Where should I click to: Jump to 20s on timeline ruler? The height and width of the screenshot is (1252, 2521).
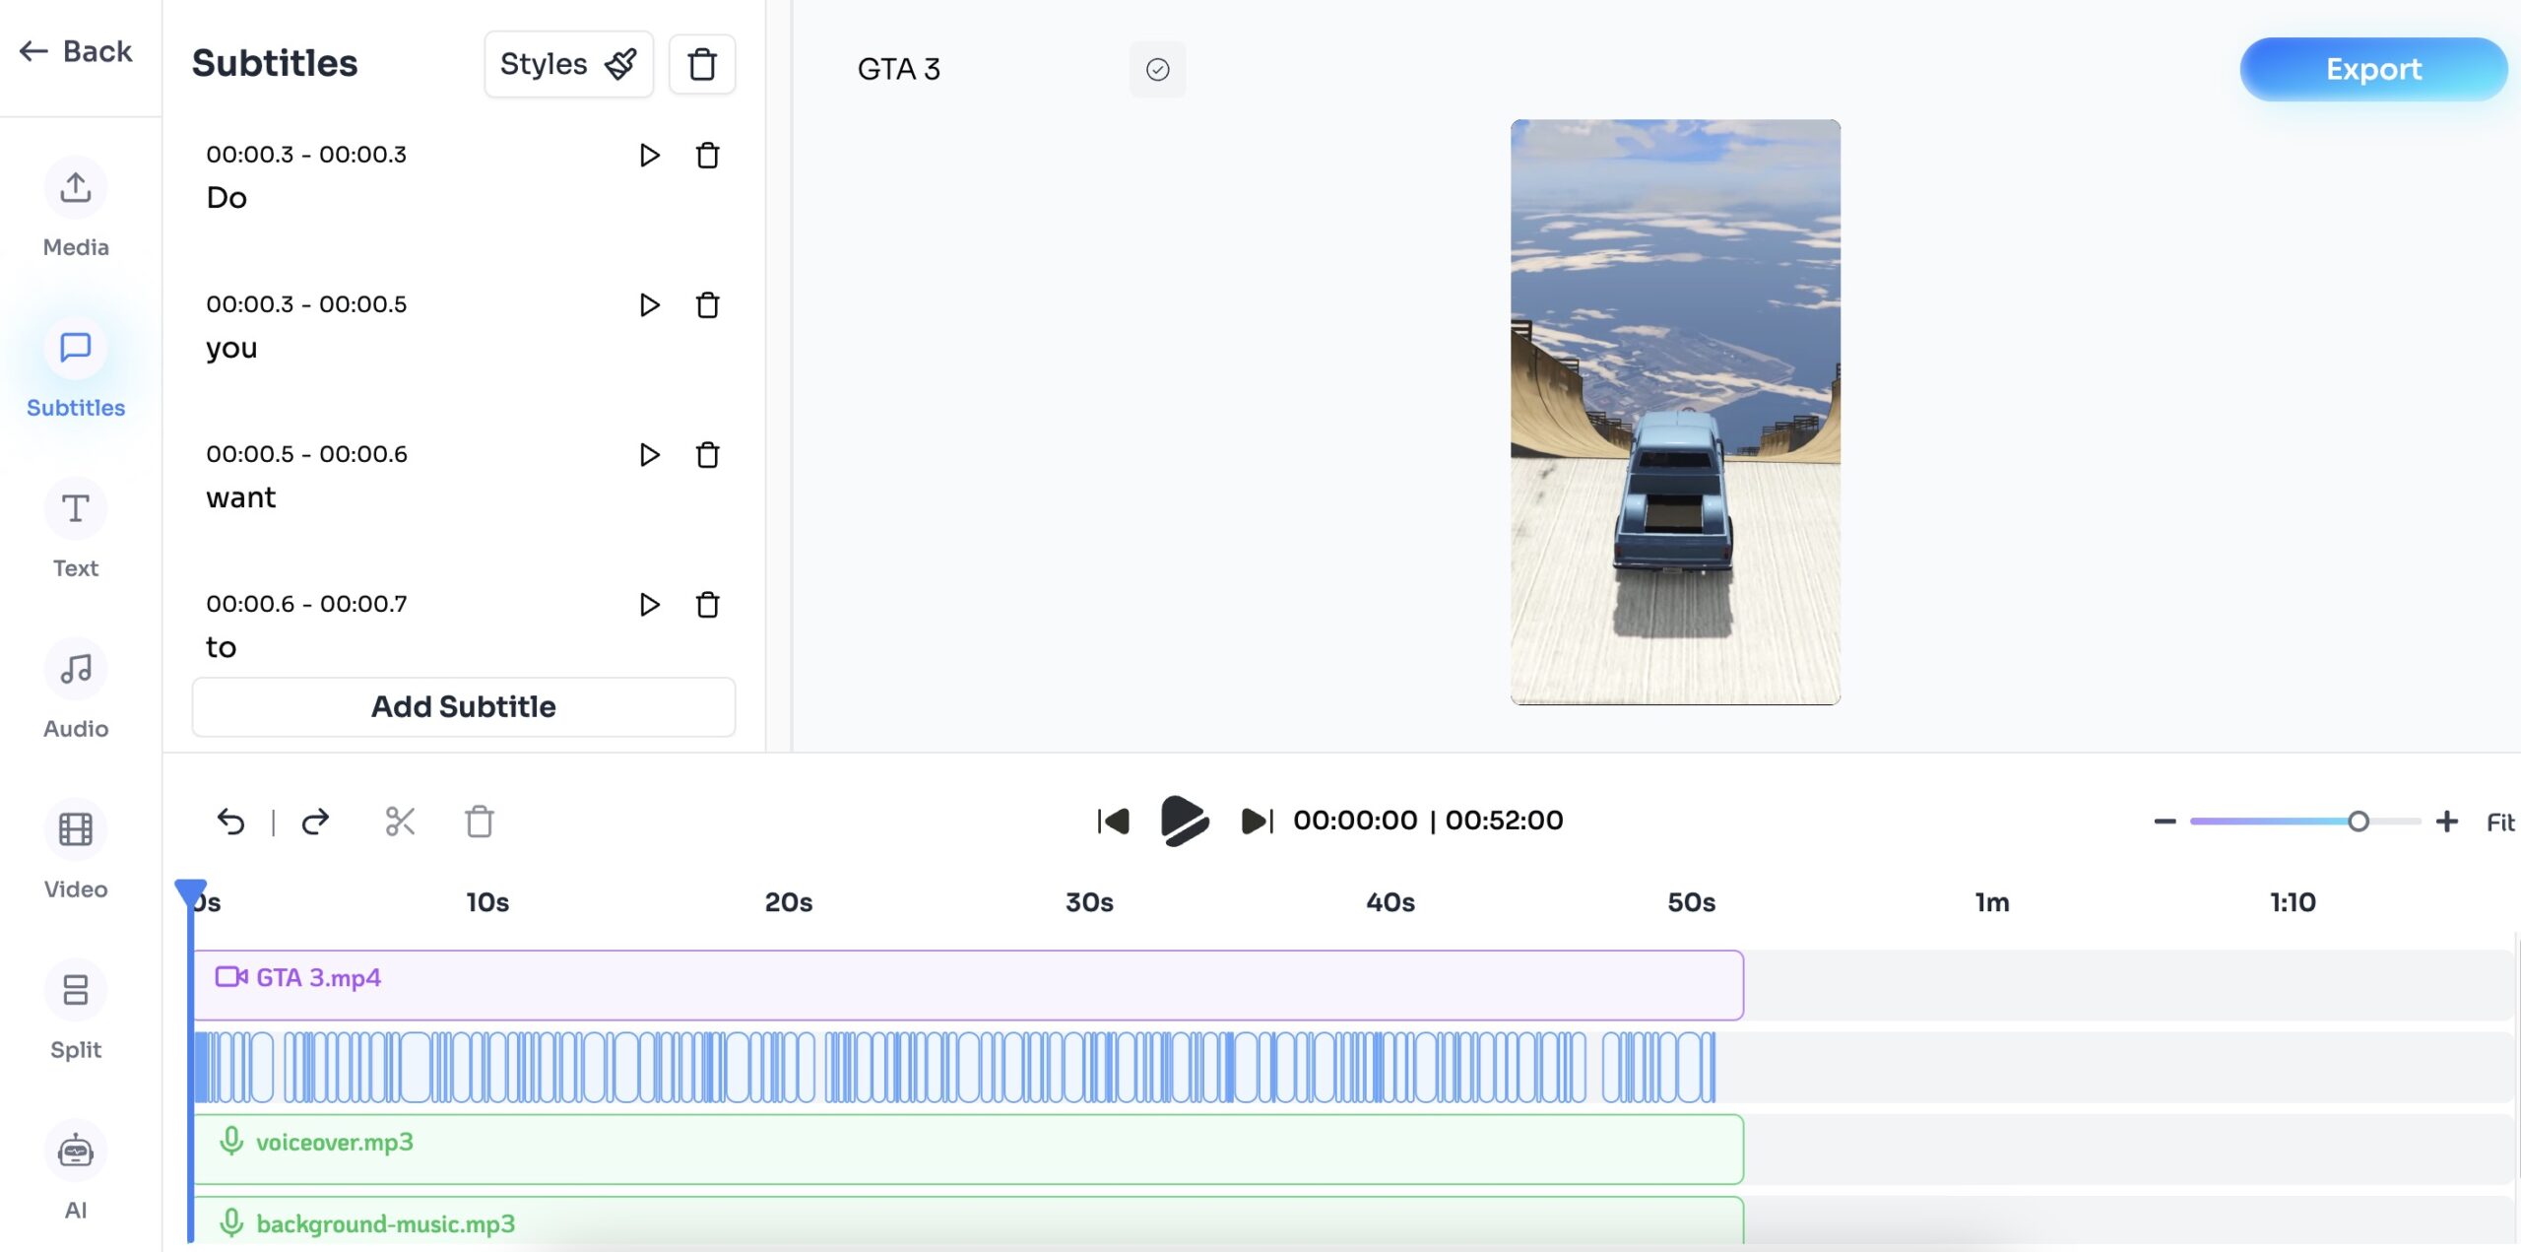pos(789,902)
